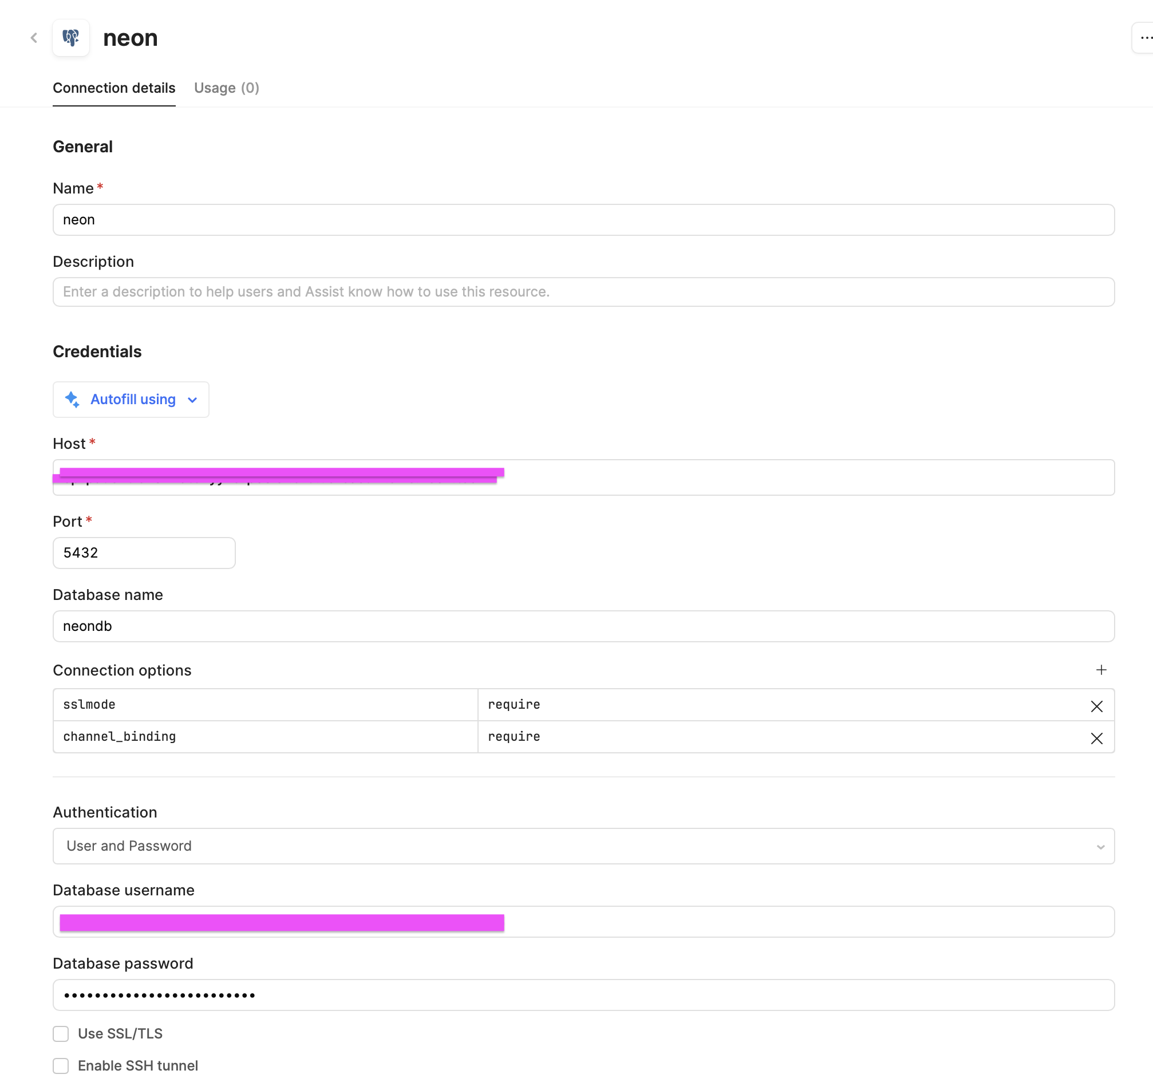Click the "Autofill using" label

click(133, 400)
